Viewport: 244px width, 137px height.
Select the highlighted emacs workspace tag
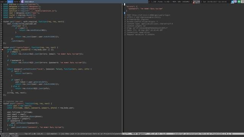pyautogui.click(x=10, y=2)
